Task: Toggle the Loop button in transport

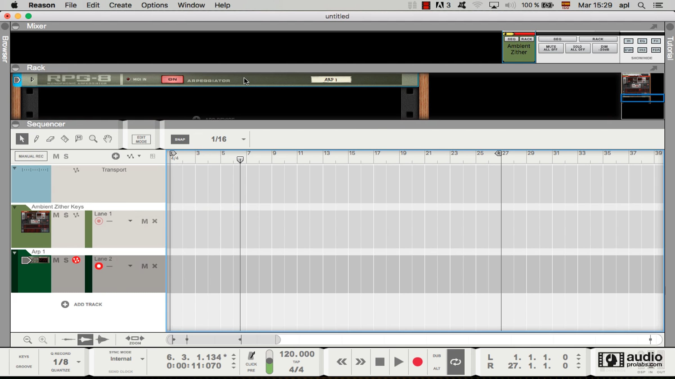Action: tap(455, 362)
